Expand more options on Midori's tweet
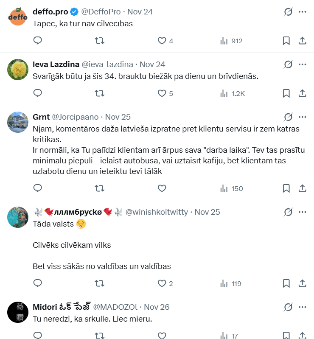Screen dimensions: 314x339 click(x=303, y=307)
